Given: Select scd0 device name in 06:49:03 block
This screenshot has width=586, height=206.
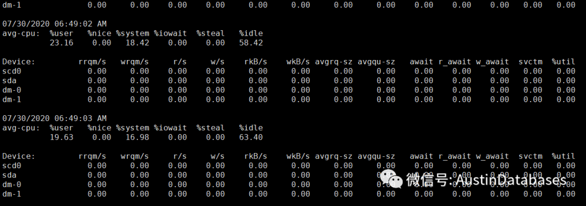Looking at the screenshot, I should tap(12, 166).
